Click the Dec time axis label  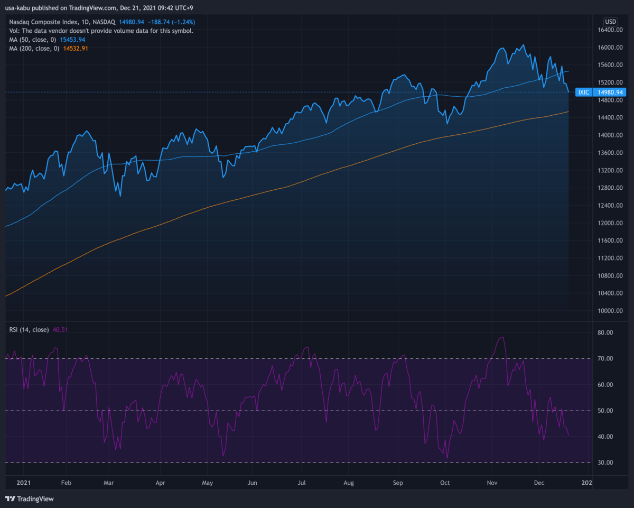coord(539,483)
